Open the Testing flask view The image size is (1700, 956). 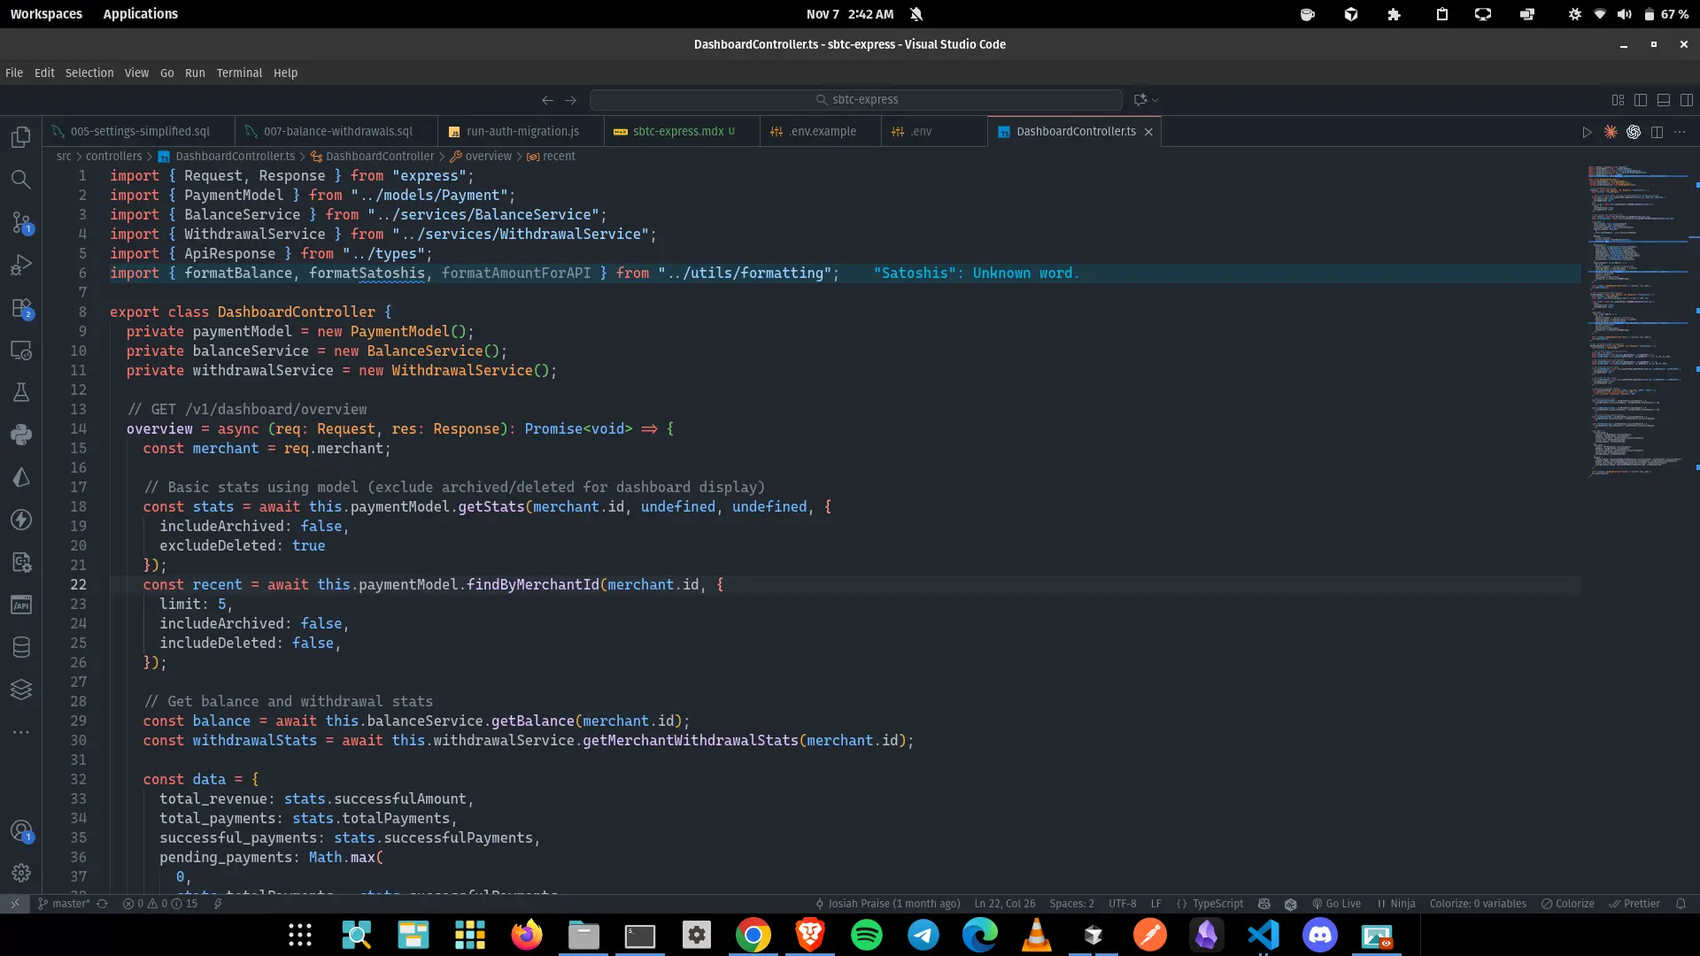pos(21,392)
